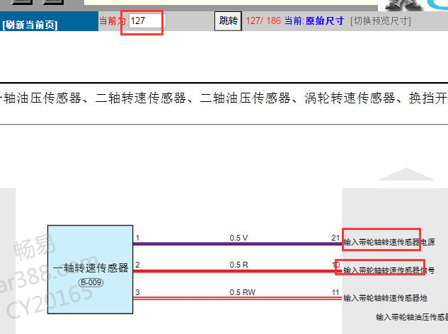Click the 127/ 186 page counter text
Viewport: 448px width, 334px height.
(263, 21)
